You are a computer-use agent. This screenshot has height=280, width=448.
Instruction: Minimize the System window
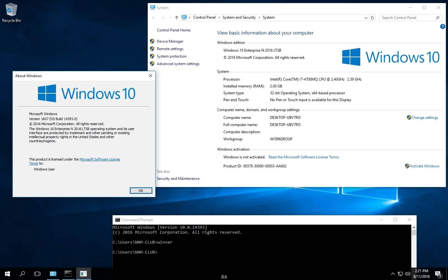point(410,7)
